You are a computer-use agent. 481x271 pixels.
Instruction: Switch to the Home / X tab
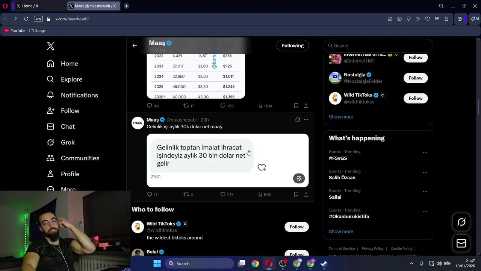click(38, 6)
